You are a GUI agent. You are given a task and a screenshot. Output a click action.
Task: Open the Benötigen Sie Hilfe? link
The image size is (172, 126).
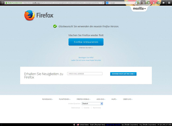[x=86, y=58]
